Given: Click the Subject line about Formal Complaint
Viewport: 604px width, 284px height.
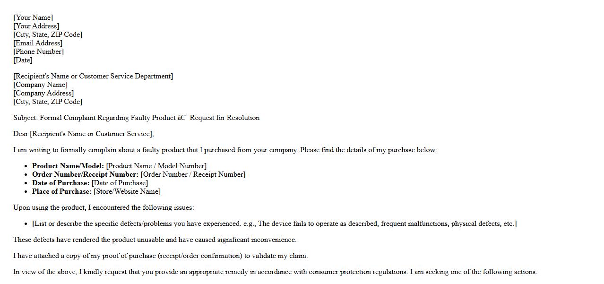Looking at the screenshot, I should 136,118.
